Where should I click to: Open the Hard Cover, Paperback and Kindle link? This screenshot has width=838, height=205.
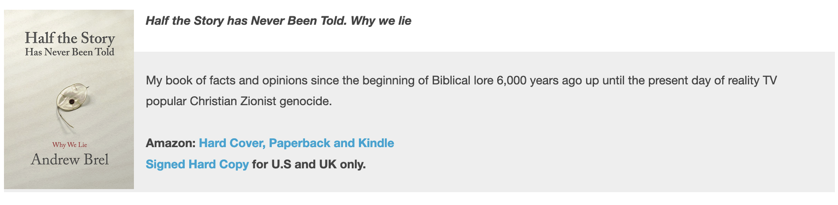click(x=296, y=143)
